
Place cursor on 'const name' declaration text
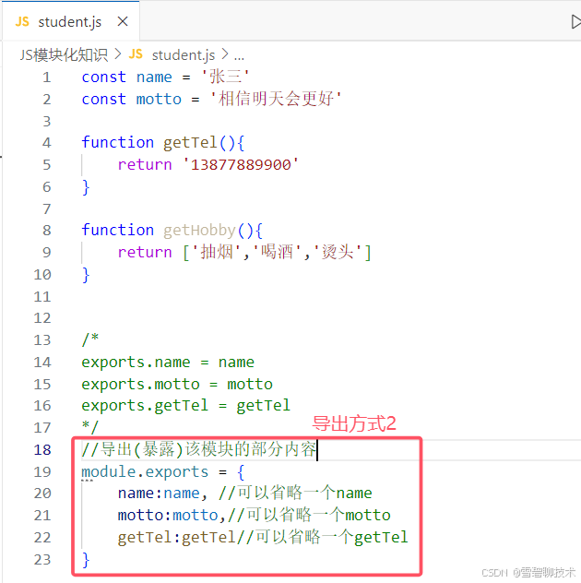click(126, 77)
